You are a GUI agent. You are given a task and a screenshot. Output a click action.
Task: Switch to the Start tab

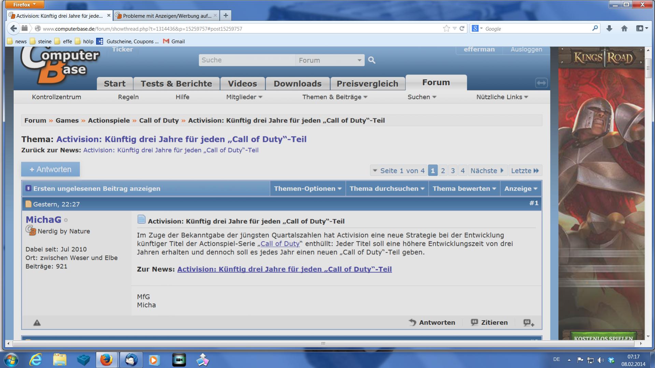pos(115,84)
